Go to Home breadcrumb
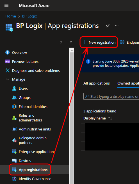 [x=11, y=16]
